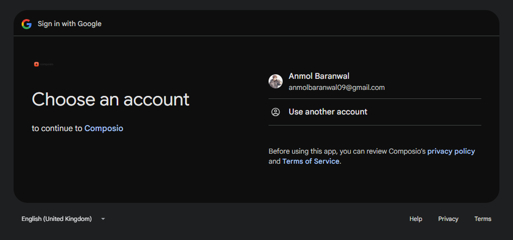Open the English (United Kingdom) language dropdown
Screen dimensions: 513x240
63,219
